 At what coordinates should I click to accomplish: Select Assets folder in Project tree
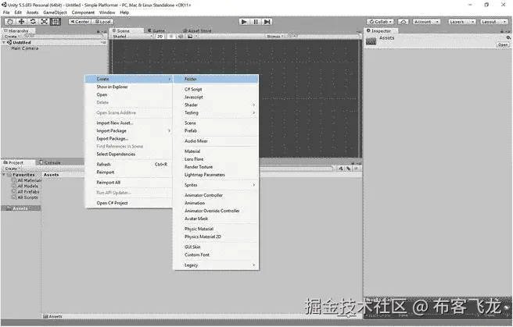(x=20, y=208)
